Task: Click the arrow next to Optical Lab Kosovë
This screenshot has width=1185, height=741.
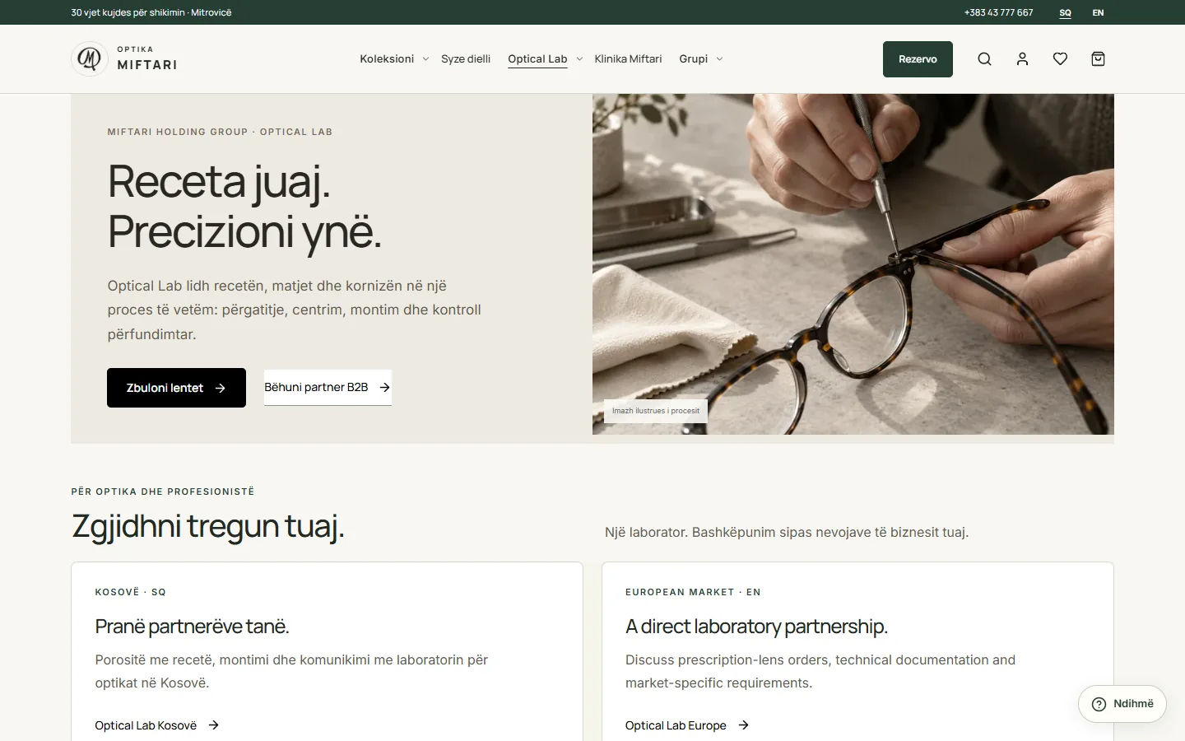Action: 214,725
